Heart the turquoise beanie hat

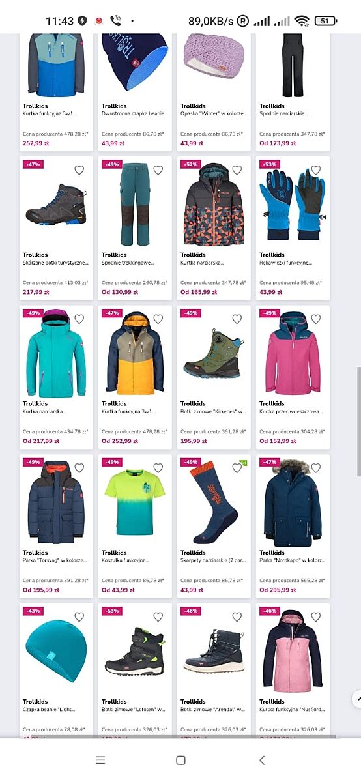tap(79, 617)
